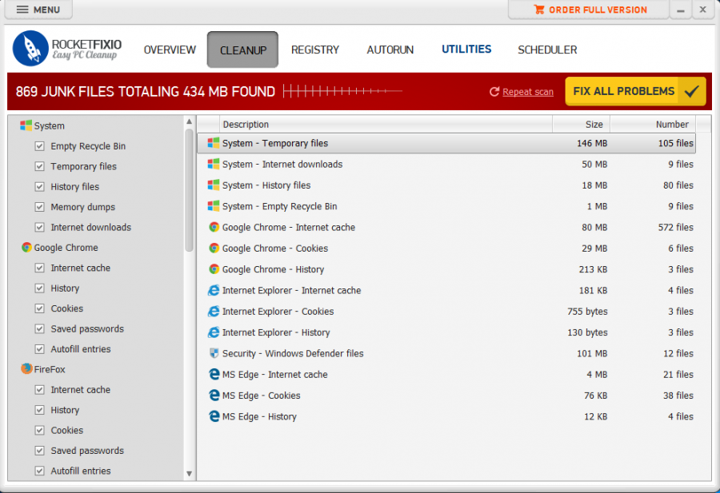Viewport: 720px width, 493px height.
Task: Click IE icon on Internet Explorer - History row
Action: 214,332
